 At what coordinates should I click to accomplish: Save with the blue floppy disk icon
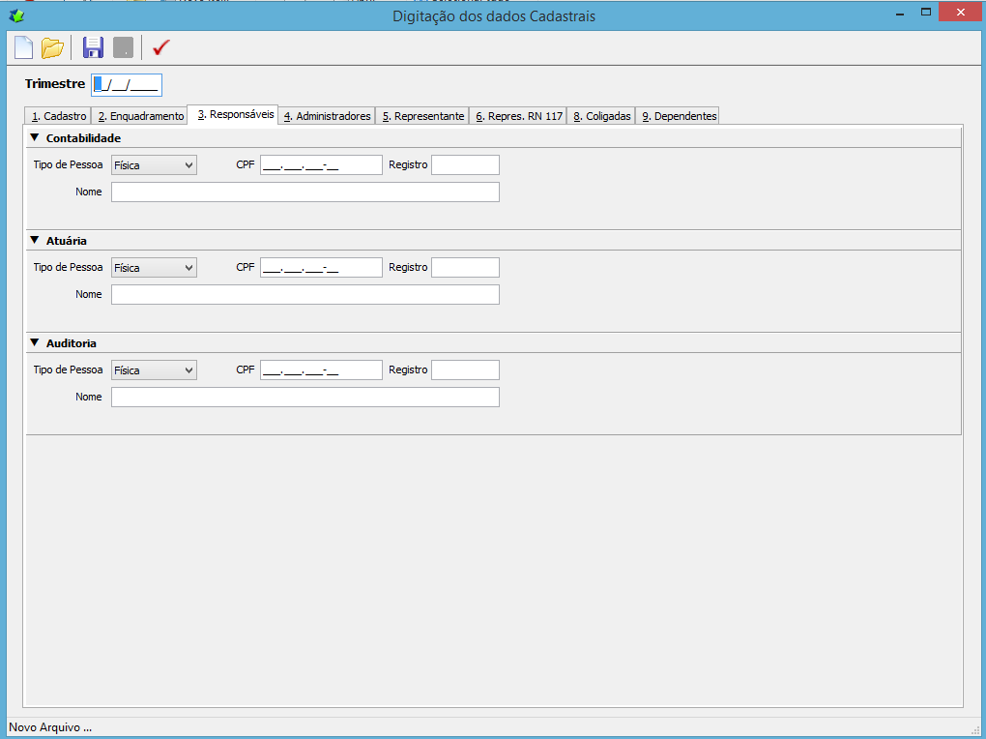93,47
